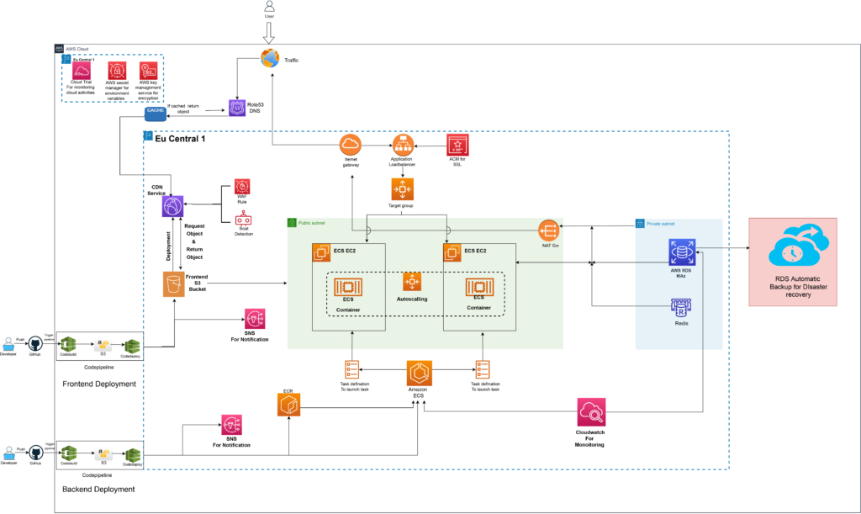Viewport: 861px width, 514px height.
Task: Select the Cloudwatch For Monitoring icon
Action: point(592,412)
